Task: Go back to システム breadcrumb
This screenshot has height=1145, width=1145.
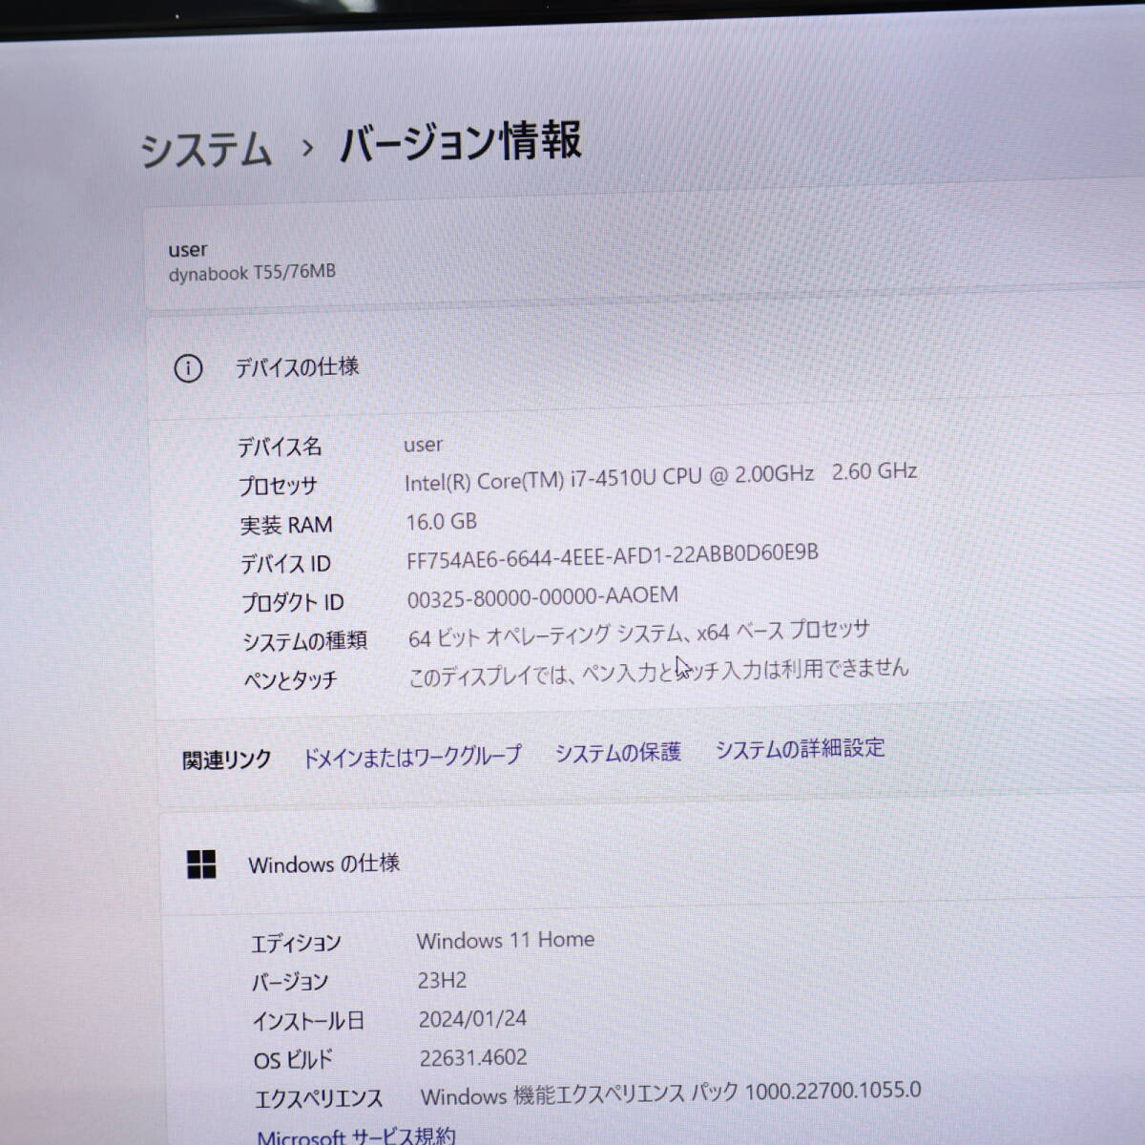Action: pyautogui.click(x=206, y=150)
